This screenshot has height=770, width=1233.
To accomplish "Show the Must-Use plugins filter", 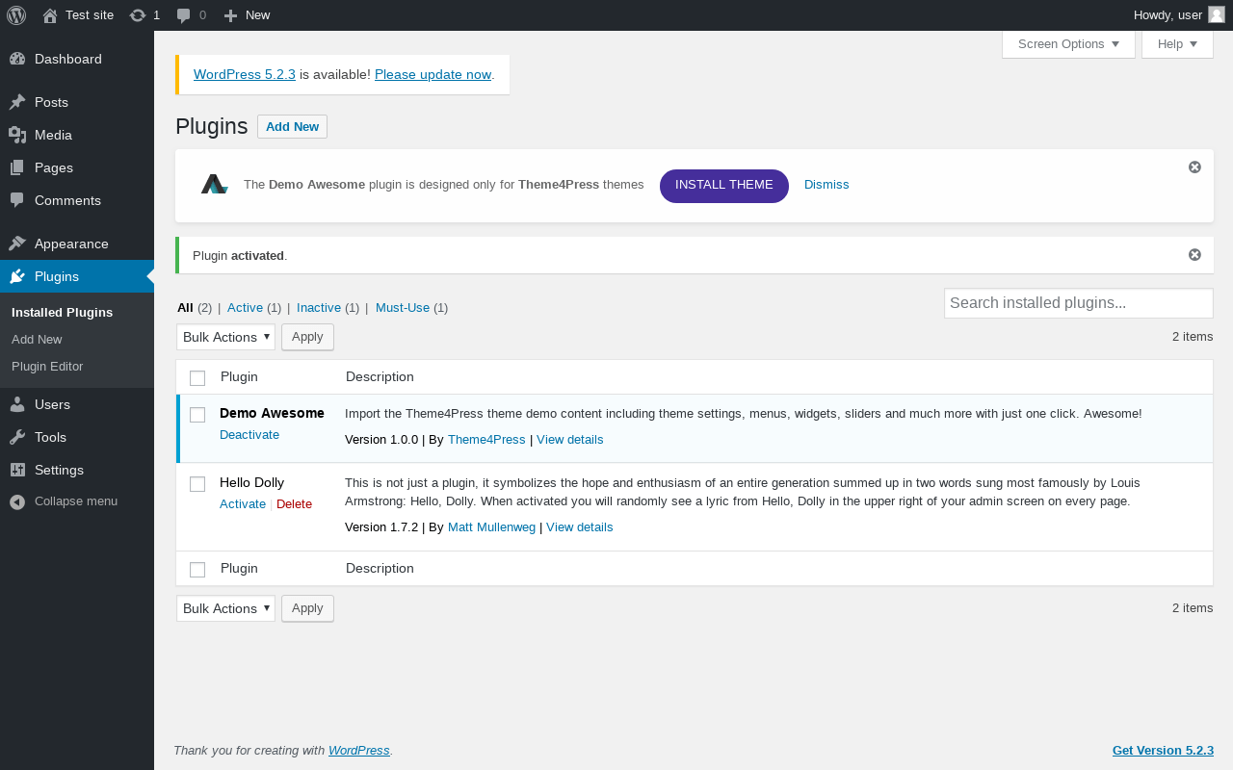I will (x=403, y=307).
